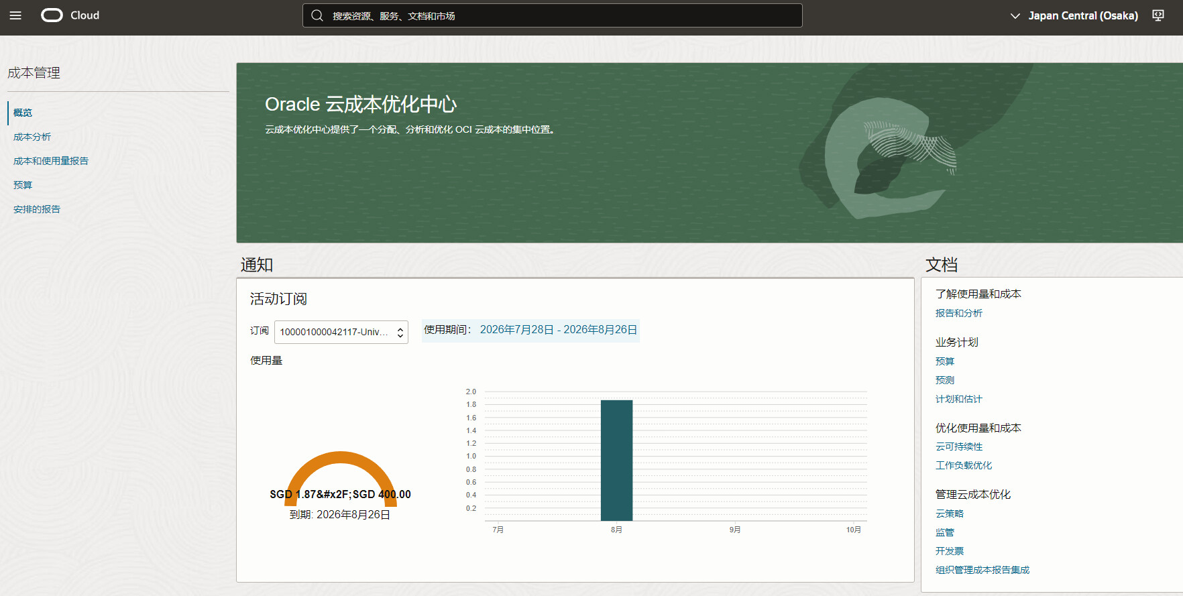Click the usage period date range text
Image resolution: width=1183 pixels, height=596 pixels.
[x=559, y=330]
